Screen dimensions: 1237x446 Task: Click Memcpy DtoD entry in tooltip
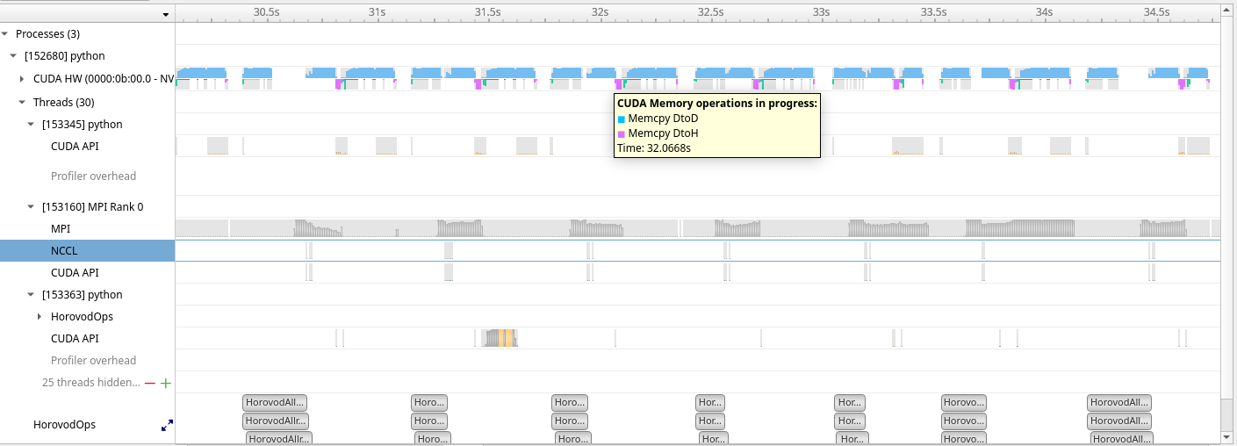click(x=663, y=119)
